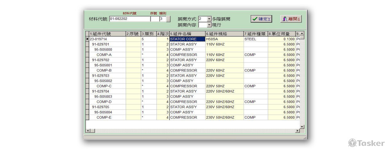391x151 pixels.
Task: Select the 1.組件代號 column header
Action: [x=107, y=34]
